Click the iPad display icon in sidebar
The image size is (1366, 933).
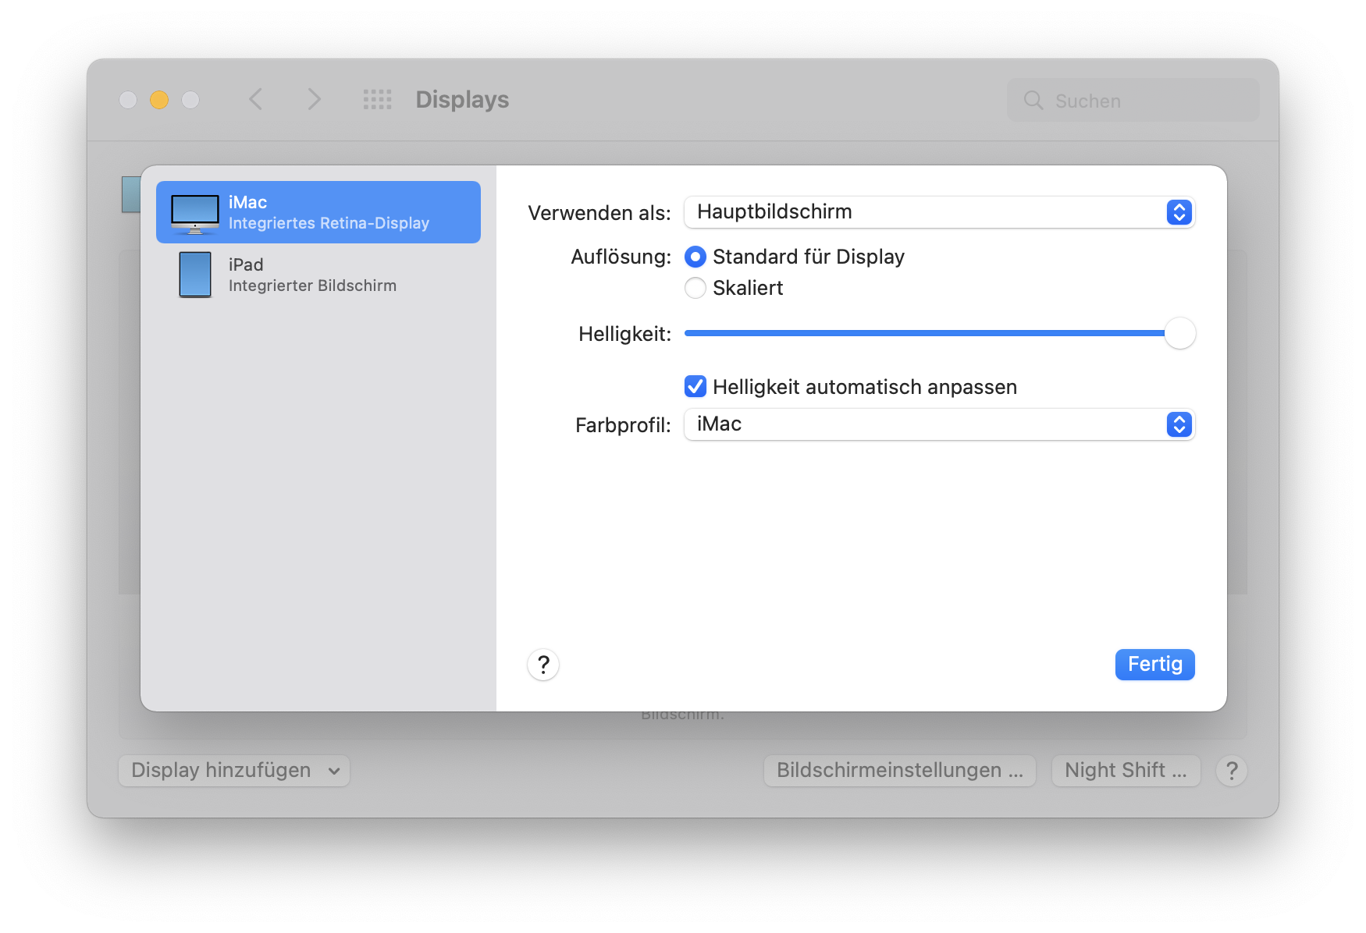coord(194,275)
